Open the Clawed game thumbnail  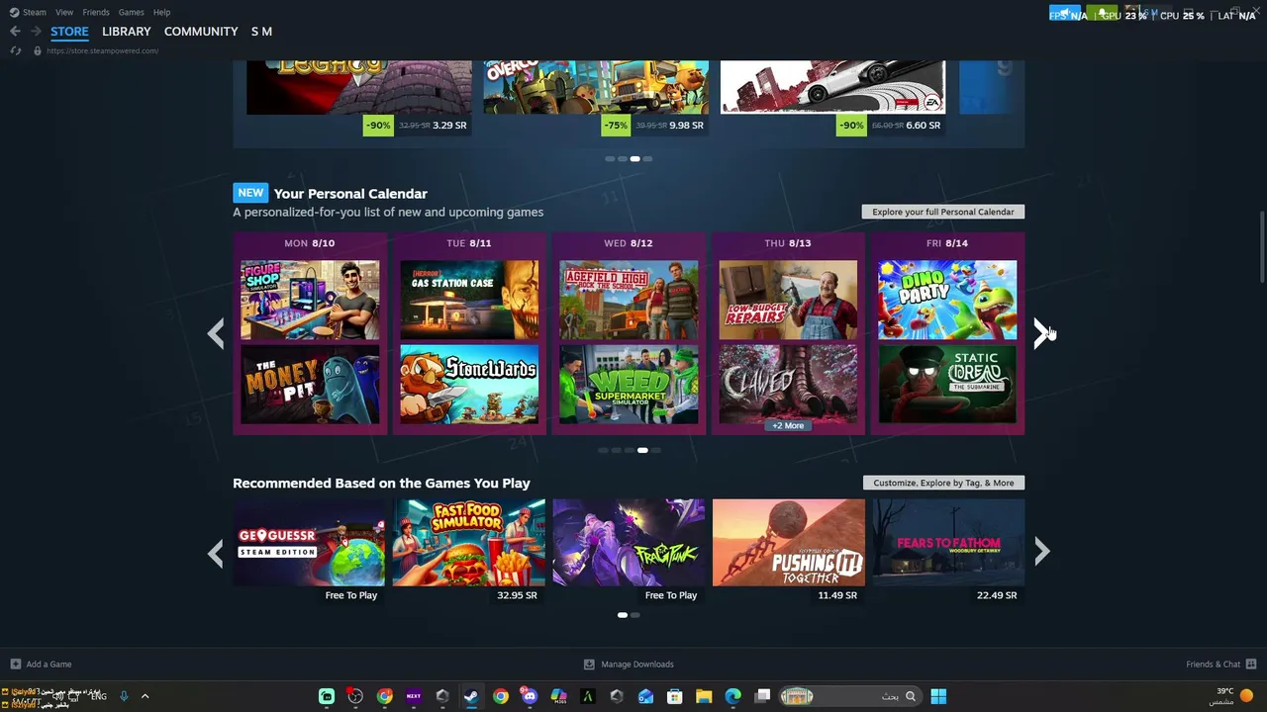pyautogui.click(x=788, y=384)
